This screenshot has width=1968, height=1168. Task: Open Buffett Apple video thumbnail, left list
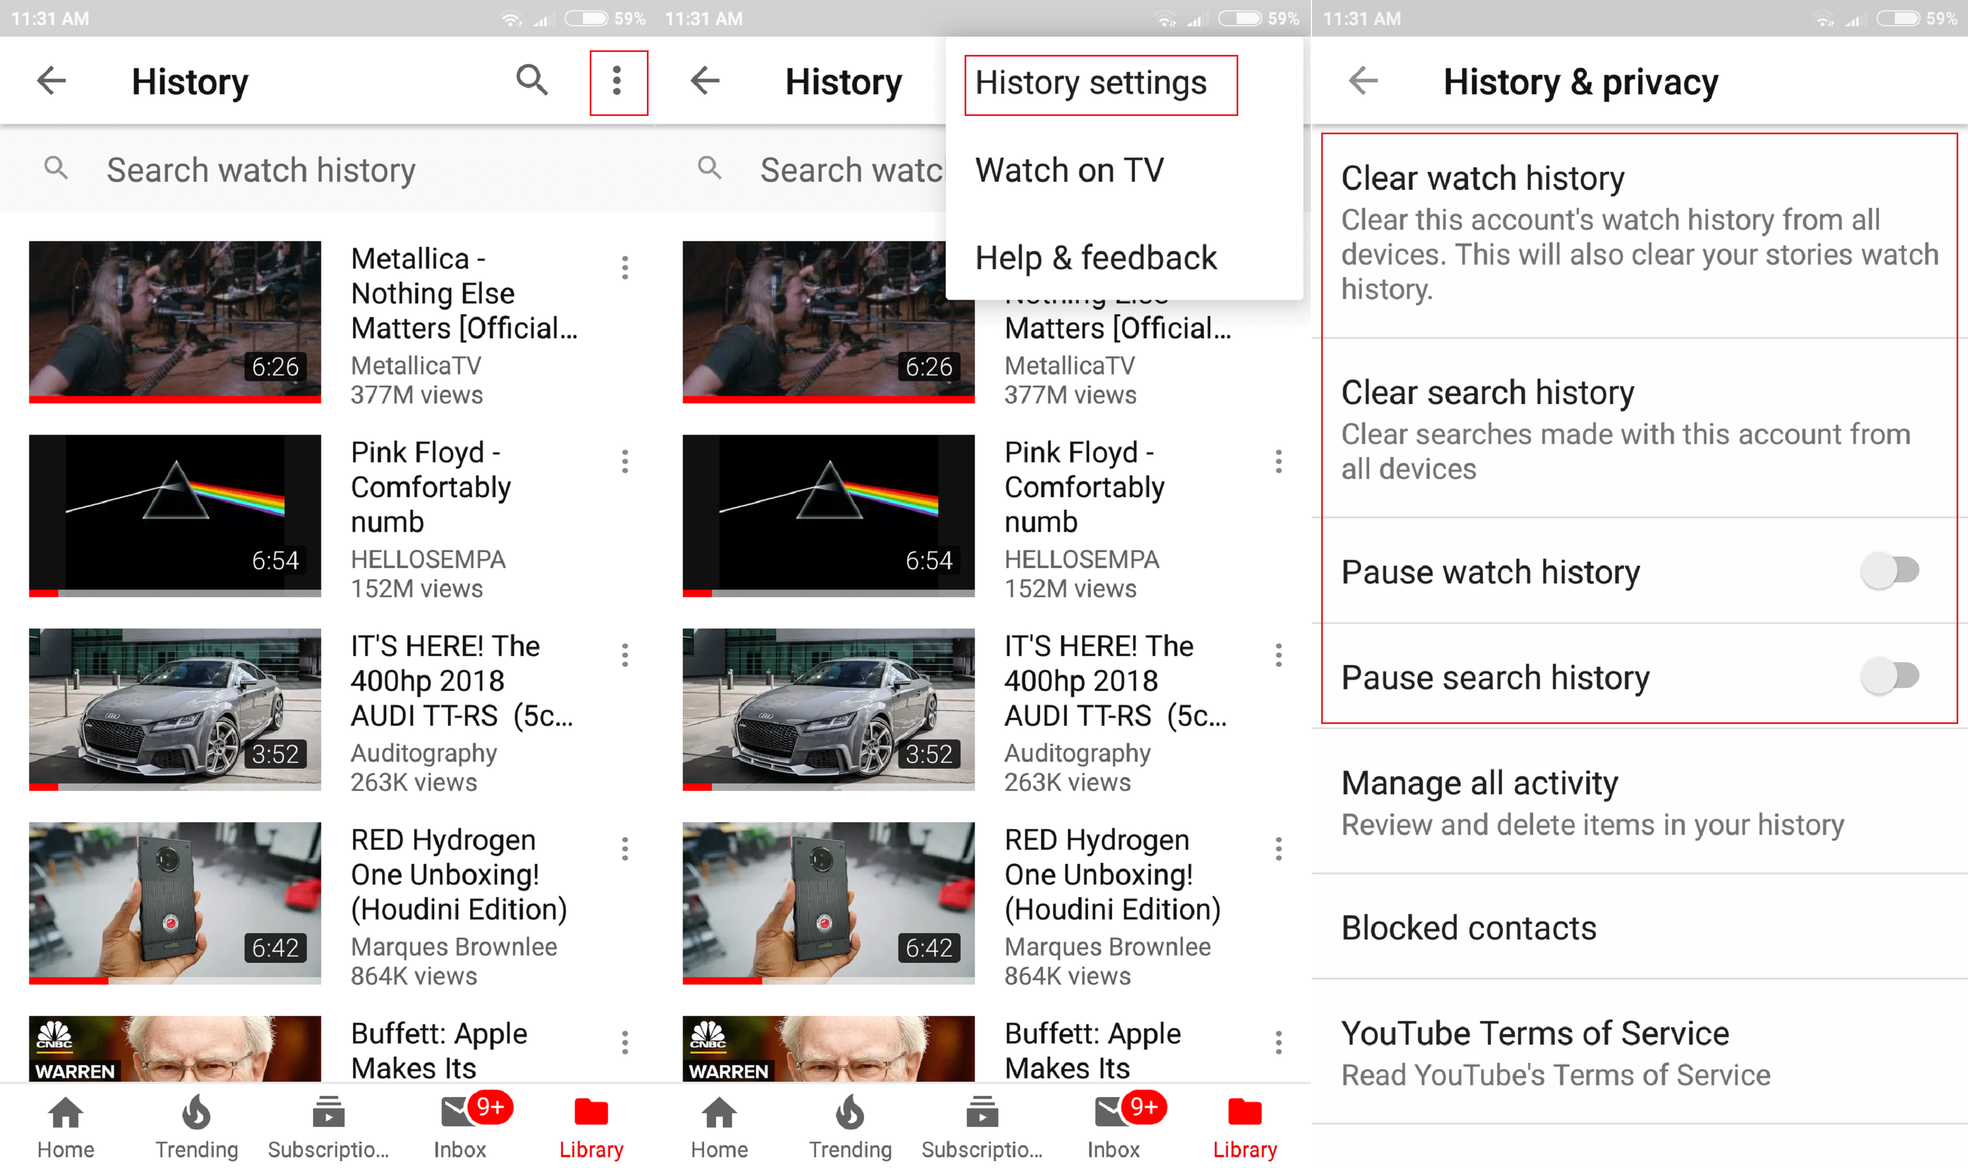[175, 1049]
